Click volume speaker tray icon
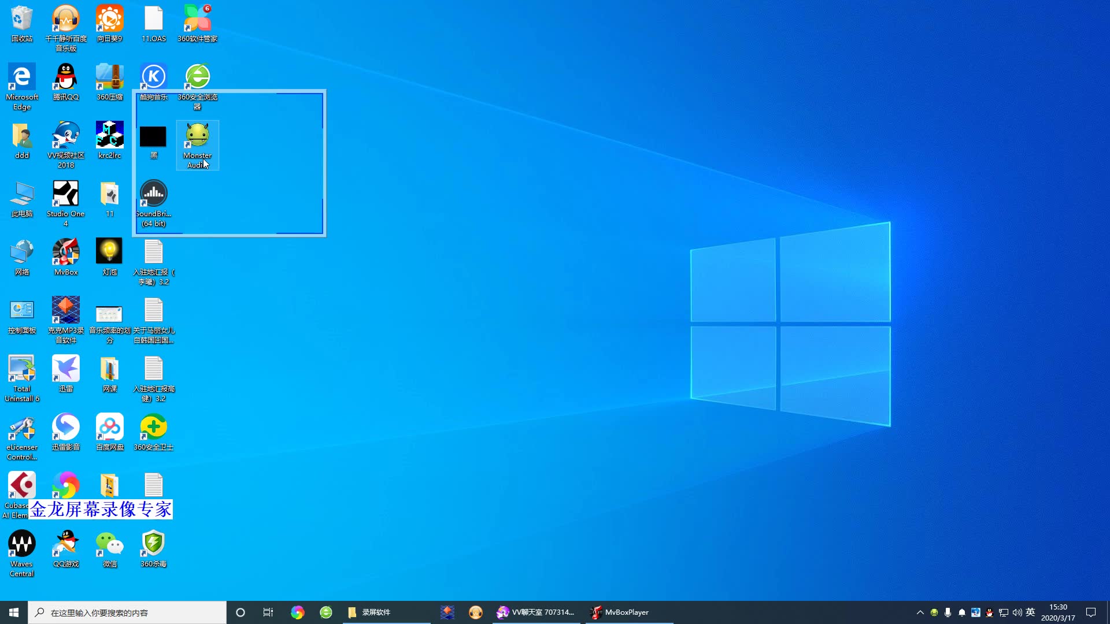The height and width of the screenshot is (624, 1110). coord(1017,612)
